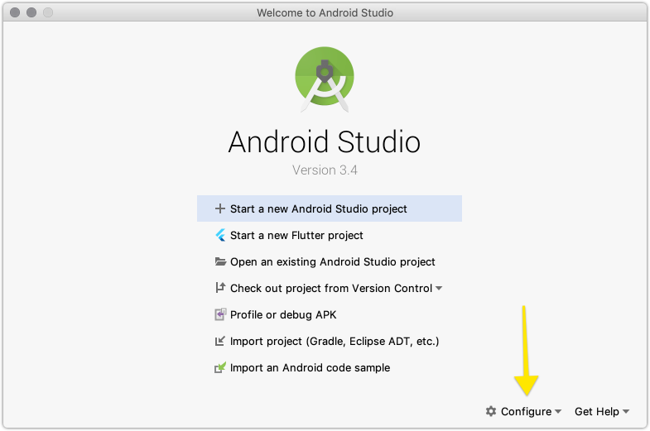
Task: Expand the Configure dropdown arrow
Action: tap(558, 411)
